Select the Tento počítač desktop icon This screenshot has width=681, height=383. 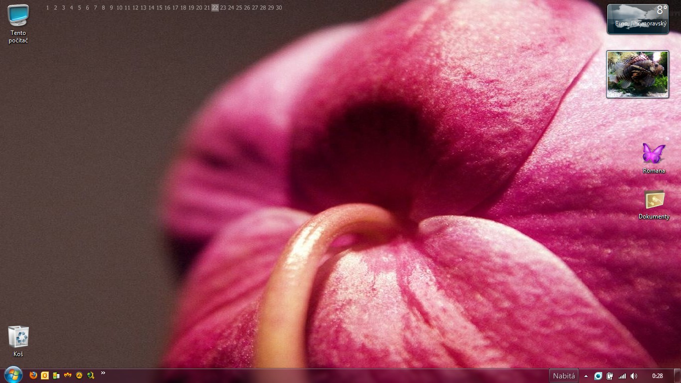(x=18, y=23)
